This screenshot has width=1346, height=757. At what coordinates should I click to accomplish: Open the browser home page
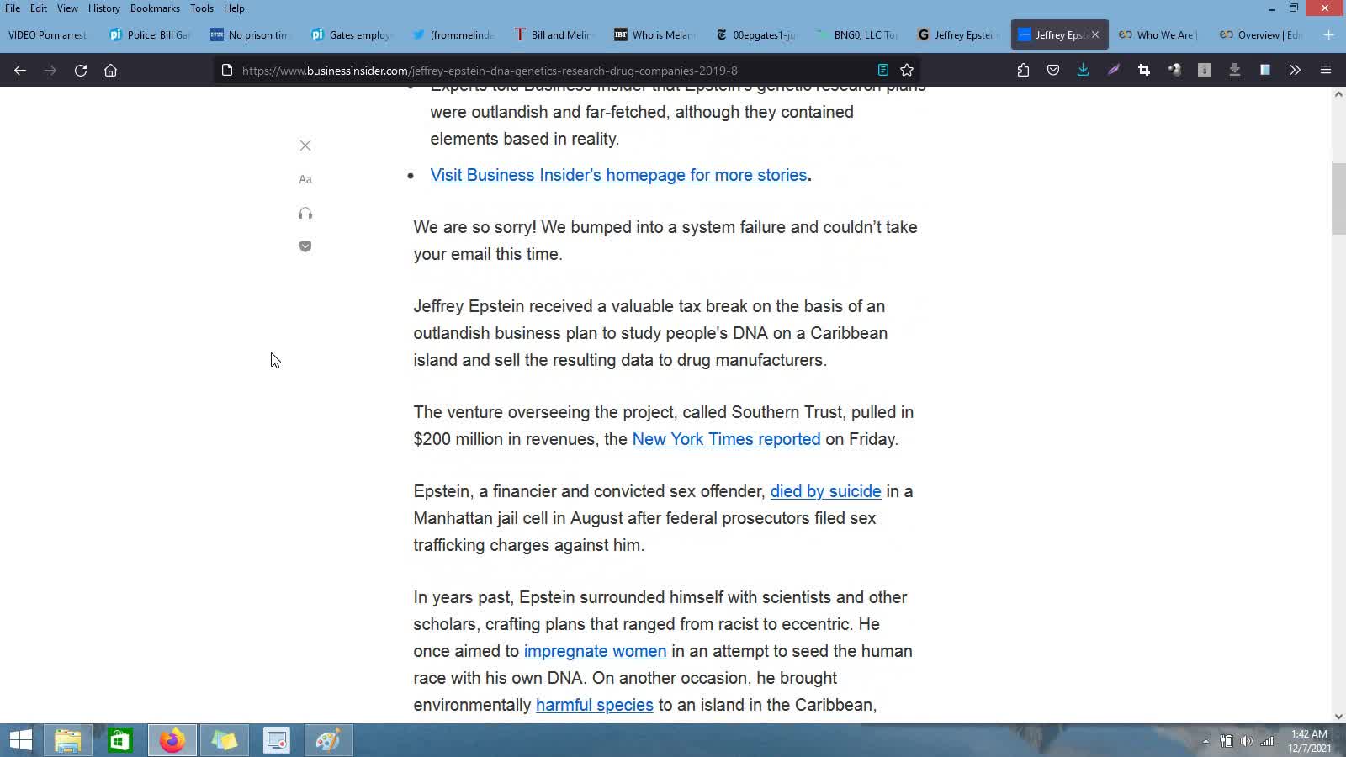[110, 71]
